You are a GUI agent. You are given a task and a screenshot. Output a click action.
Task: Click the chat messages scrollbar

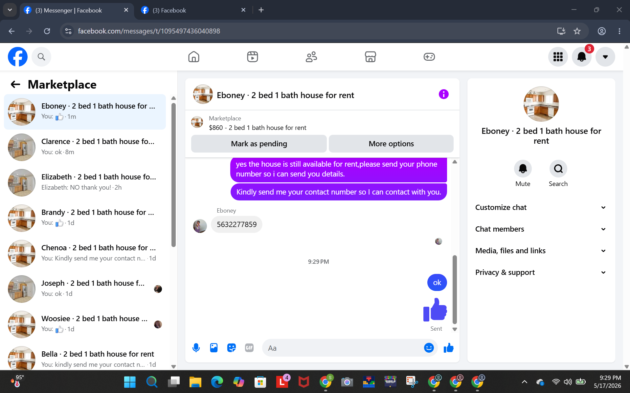pos(455,289)
